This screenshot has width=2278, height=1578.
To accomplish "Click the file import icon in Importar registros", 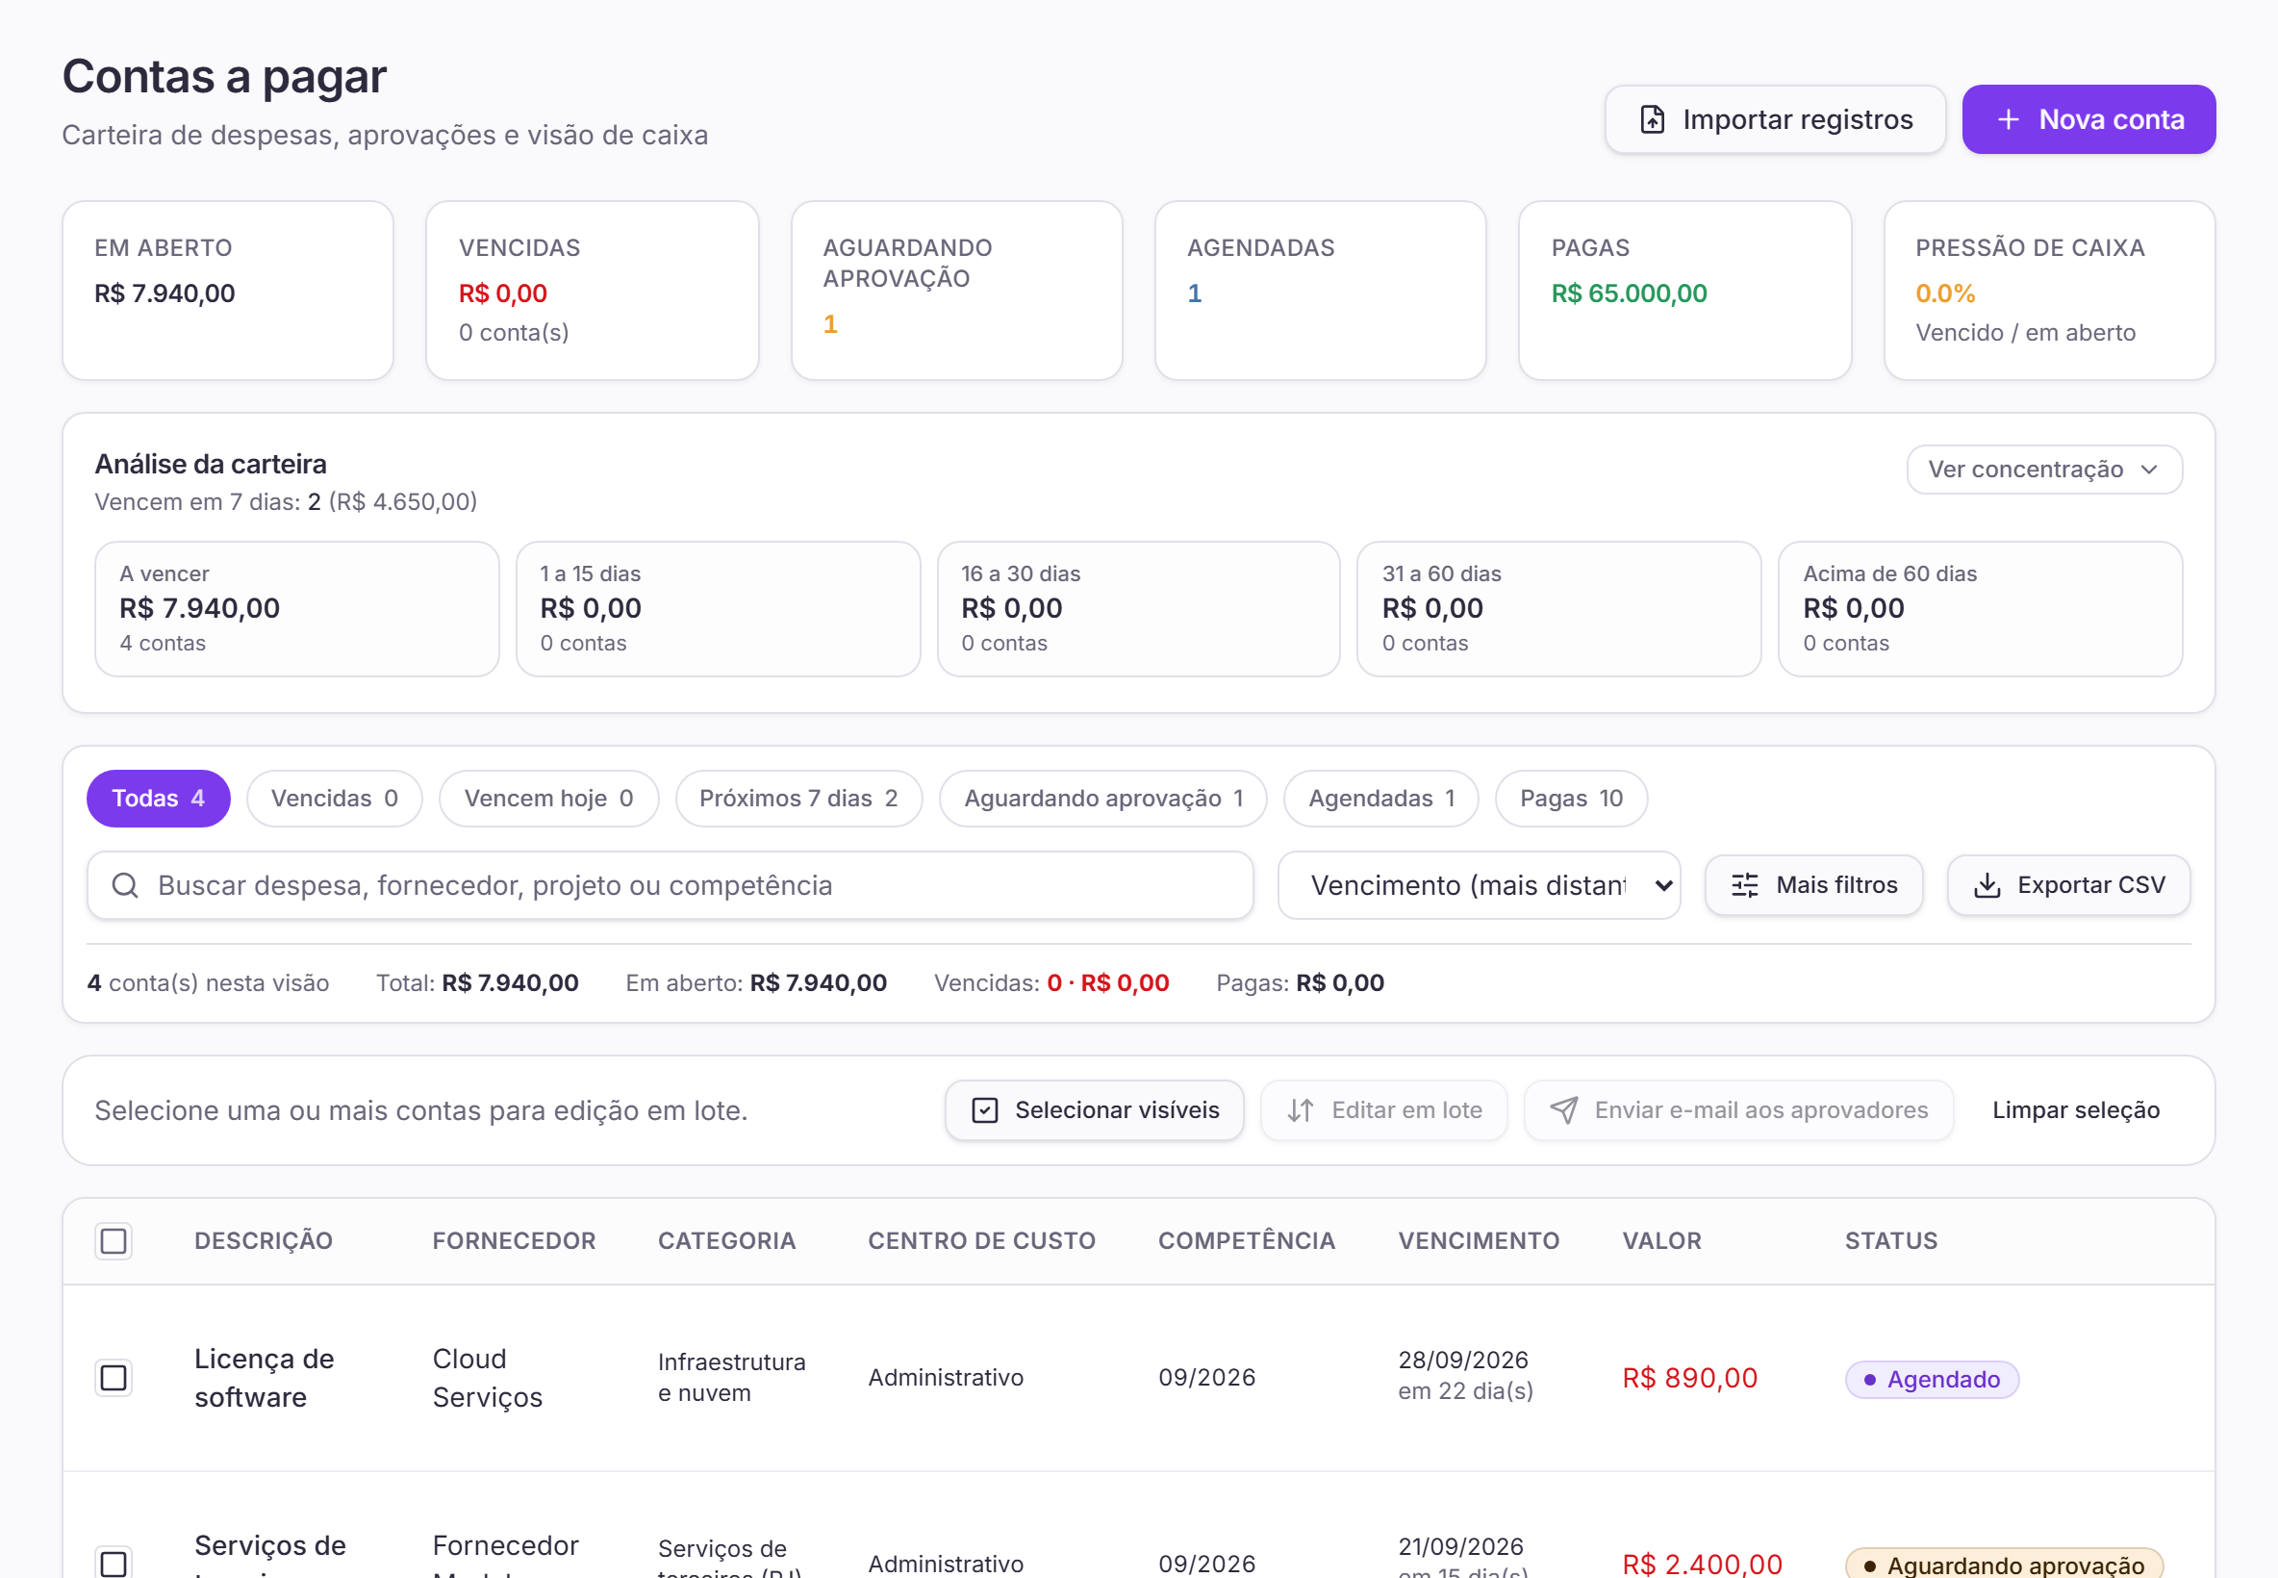I will pos(1652,119).
